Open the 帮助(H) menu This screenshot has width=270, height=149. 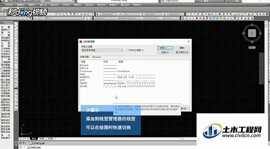(x=137, y=5)
